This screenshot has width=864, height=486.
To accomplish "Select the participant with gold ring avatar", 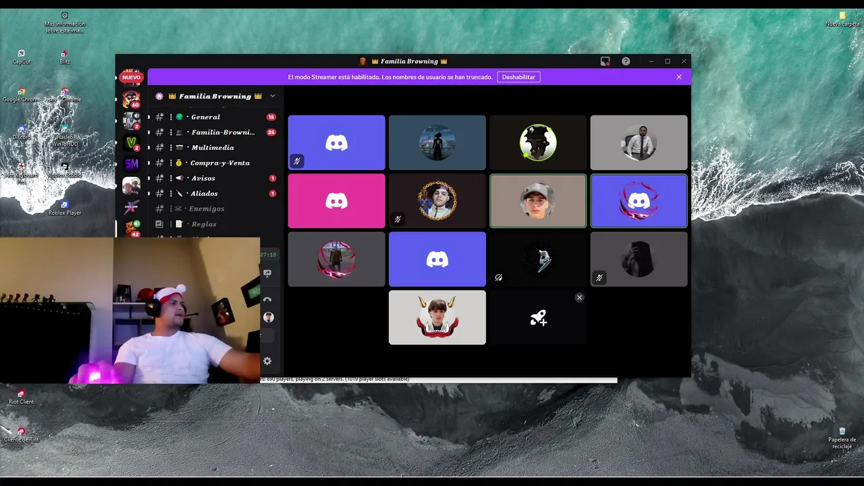I will 437,201.
